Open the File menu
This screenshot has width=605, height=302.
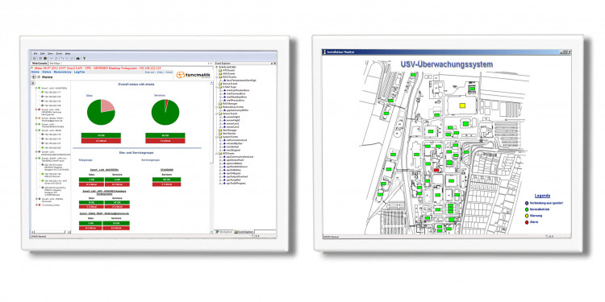35,53
